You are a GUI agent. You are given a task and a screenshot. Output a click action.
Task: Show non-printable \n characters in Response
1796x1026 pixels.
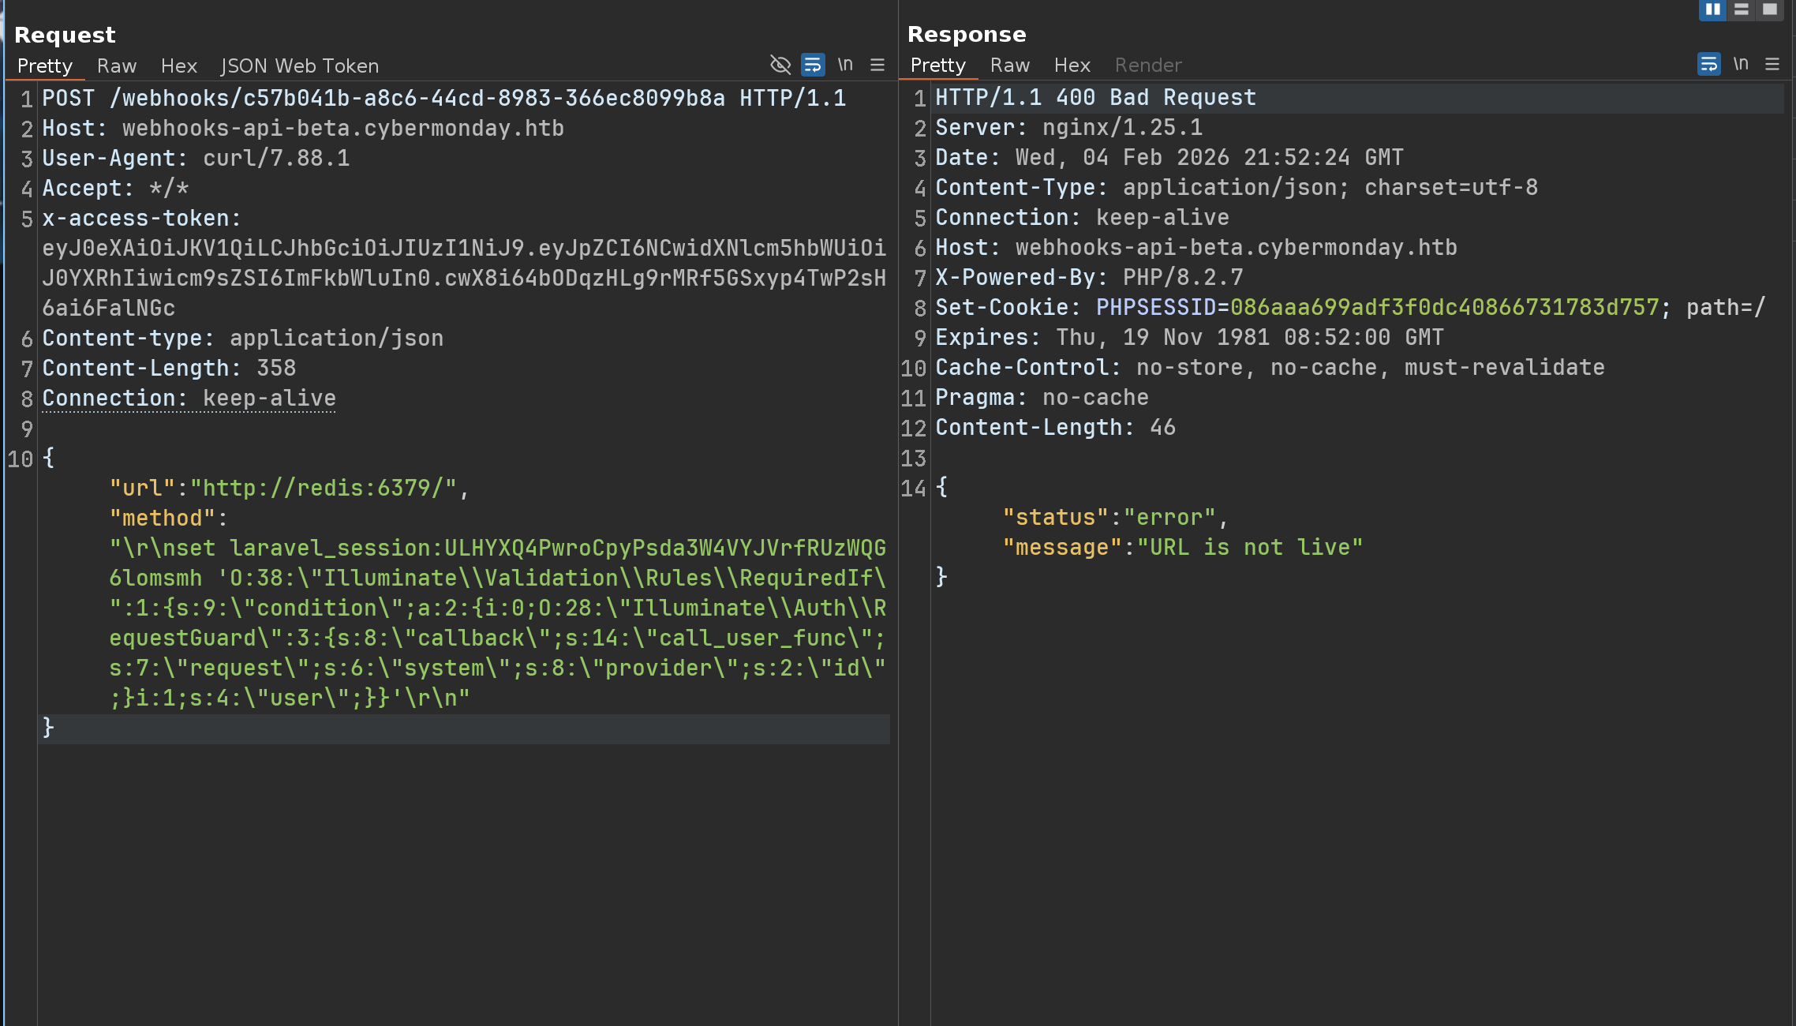(1741, 64)
